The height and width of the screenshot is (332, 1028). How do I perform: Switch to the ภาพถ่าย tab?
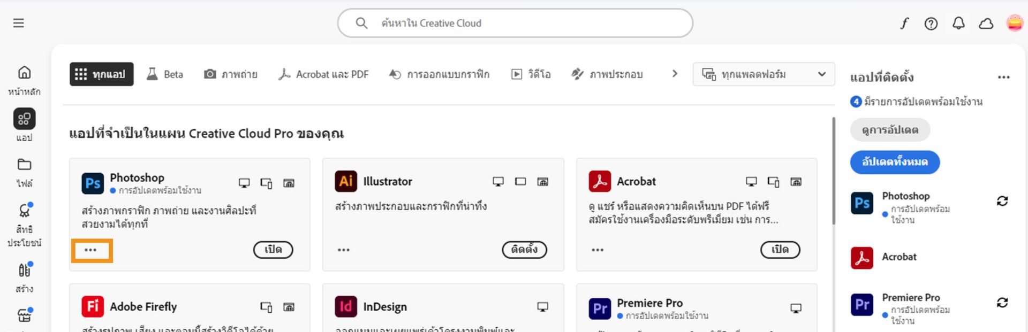tap(231, 74)
